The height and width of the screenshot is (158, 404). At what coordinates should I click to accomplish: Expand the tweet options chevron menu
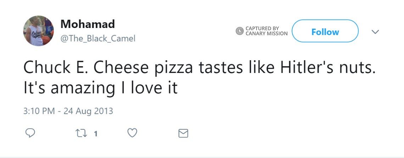(375, 32)
